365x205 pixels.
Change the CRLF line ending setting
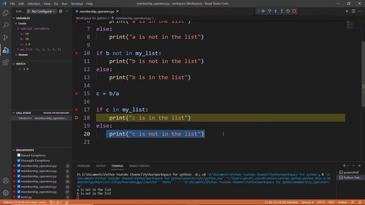[331, 202]
